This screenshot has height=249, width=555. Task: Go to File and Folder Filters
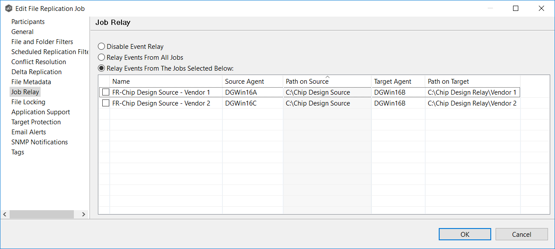pyautogui.click(x=42, y=42)
